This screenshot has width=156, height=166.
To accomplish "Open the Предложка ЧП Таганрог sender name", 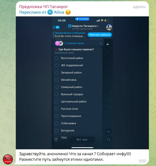I will (44, 7).
